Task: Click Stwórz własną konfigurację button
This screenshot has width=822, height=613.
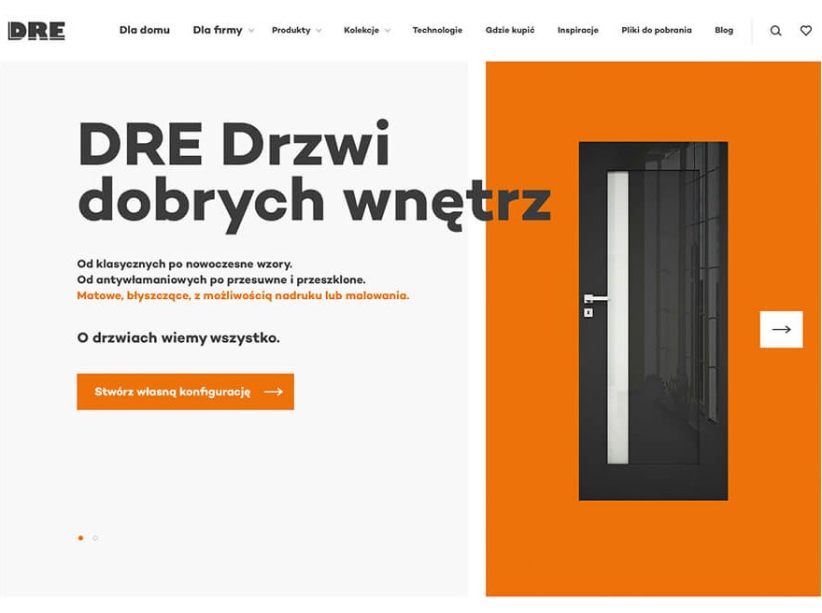Action: 186,392
